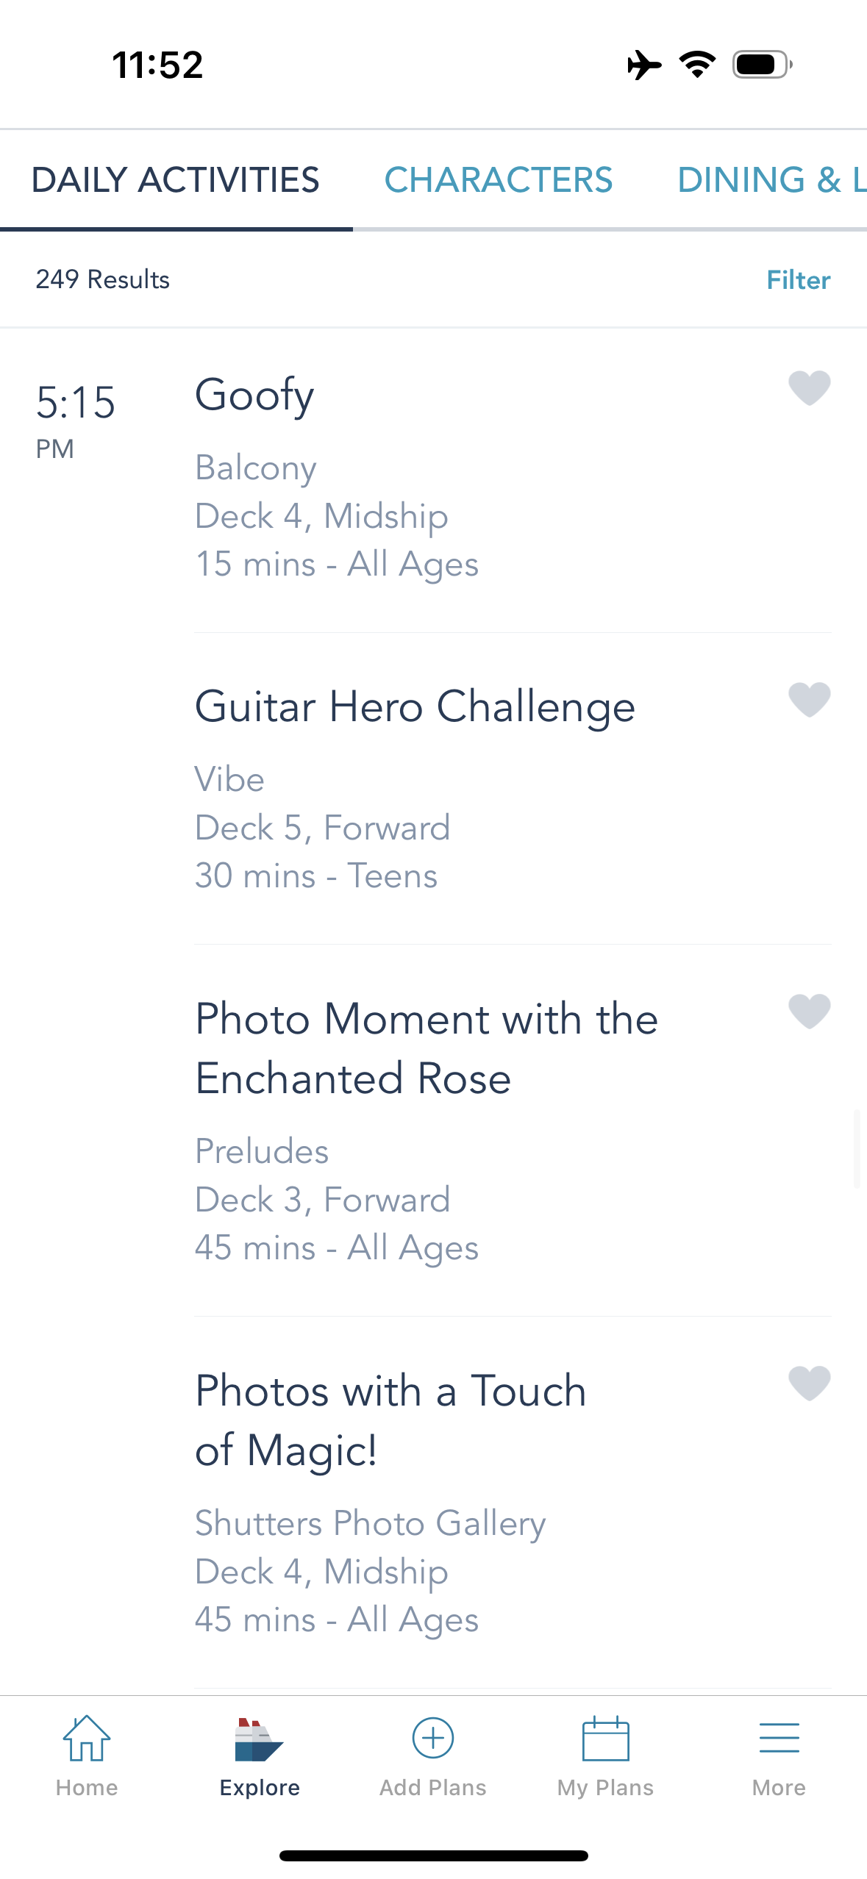
Task: Favorite the Goofy activity heart
Action: click(x=809, y=387)
